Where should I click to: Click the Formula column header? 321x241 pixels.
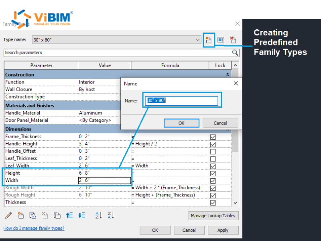pyautogui.click(x=170, y=65)
